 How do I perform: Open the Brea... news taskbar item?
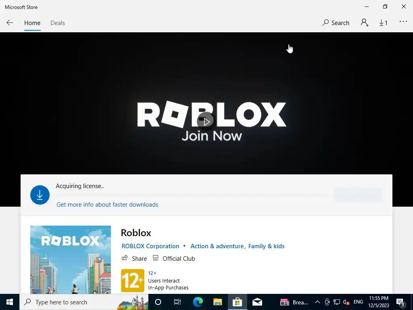point(294,302)
